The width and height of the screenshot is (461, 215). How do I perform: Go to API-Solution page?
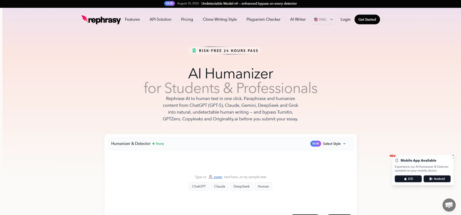click(x=160, y=19)
